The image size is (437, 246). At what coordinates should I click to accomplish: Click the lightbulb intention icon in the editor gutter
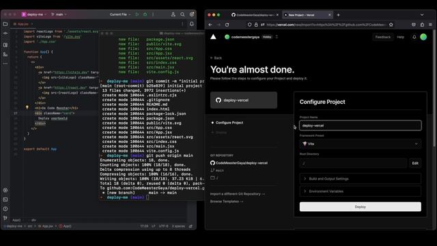pos(27,107)
